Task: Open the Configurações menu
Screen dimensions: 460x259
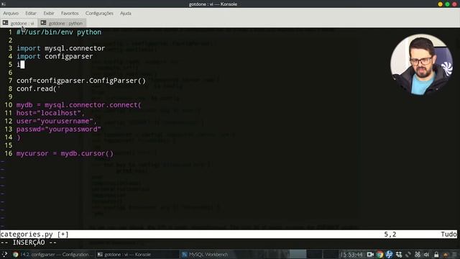Action: pos(99,13)
